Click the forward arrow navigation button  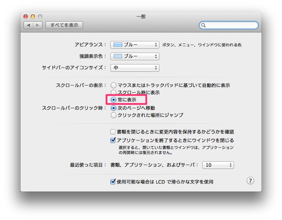[x=38, y=25]
